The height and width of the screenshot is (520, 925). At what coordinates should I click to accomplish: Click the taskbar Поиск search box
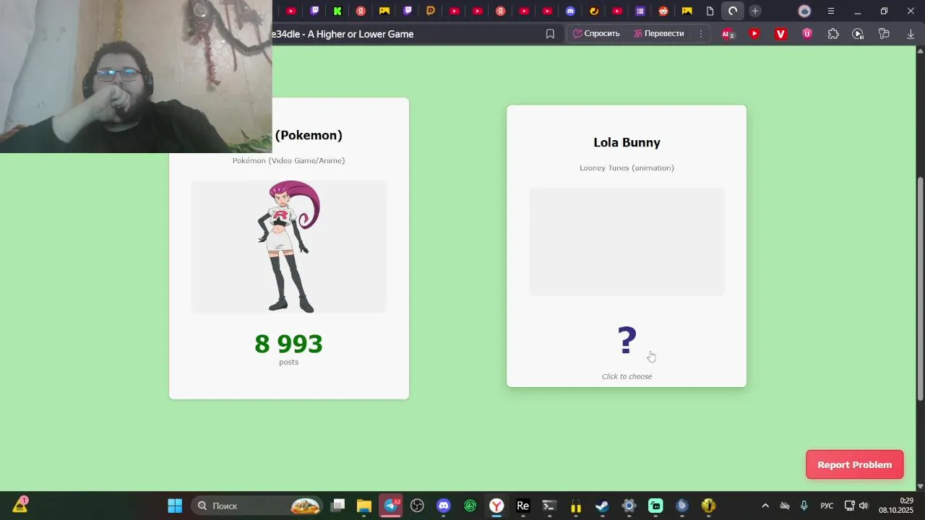257,506
